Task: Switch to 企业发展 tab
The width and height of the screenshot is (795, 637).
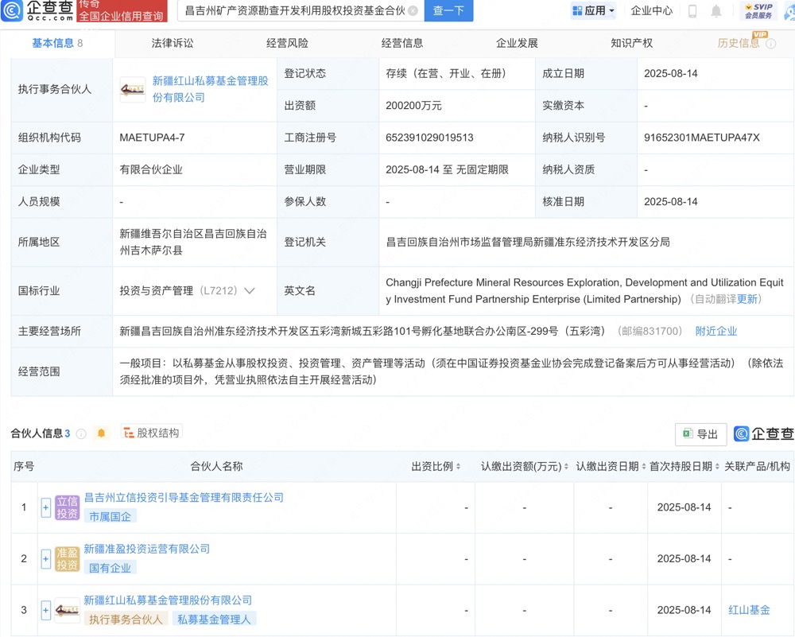Action: tap(518, 44)
